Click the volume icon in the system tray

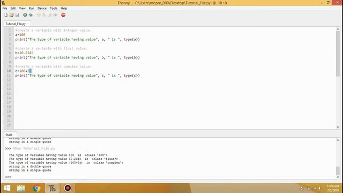click(319, 188)
